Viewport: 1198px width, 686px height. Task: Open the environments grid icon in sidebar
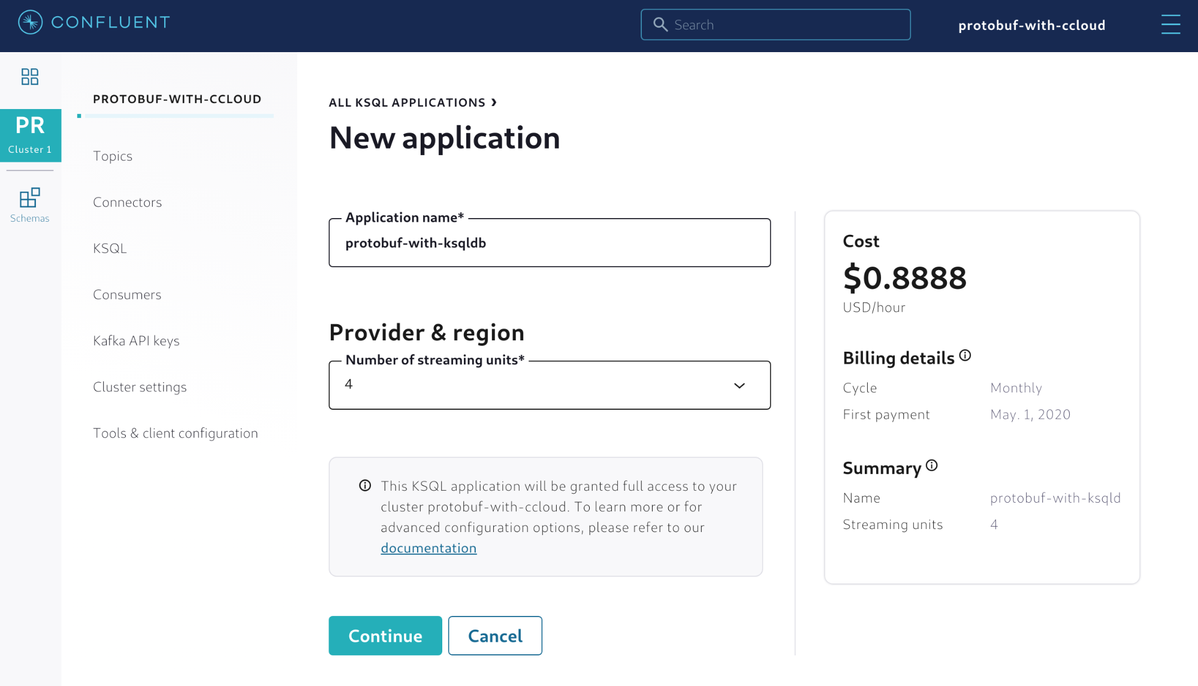(30, 77)
